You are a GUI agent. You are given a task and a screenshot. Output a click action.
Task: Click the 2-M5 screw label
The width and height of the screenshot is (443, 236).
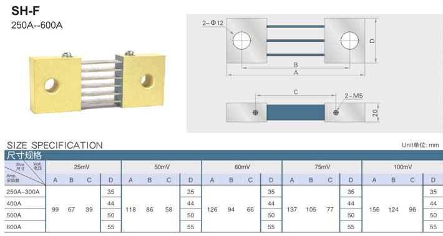click(353, 96)
